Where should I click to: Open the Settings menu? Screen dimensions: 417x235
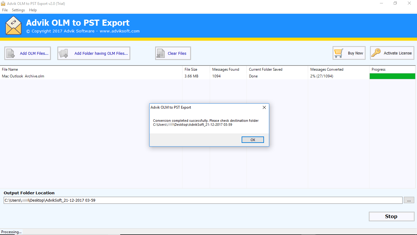coord(18,10)
